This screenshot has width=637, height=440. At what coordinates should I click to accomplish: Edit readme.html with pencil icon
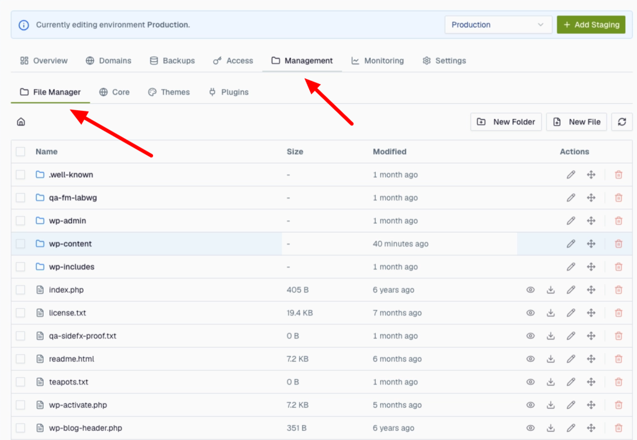pos(571,358)
